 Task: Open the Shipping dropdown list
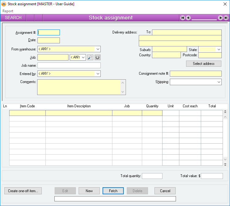point(219,82)
